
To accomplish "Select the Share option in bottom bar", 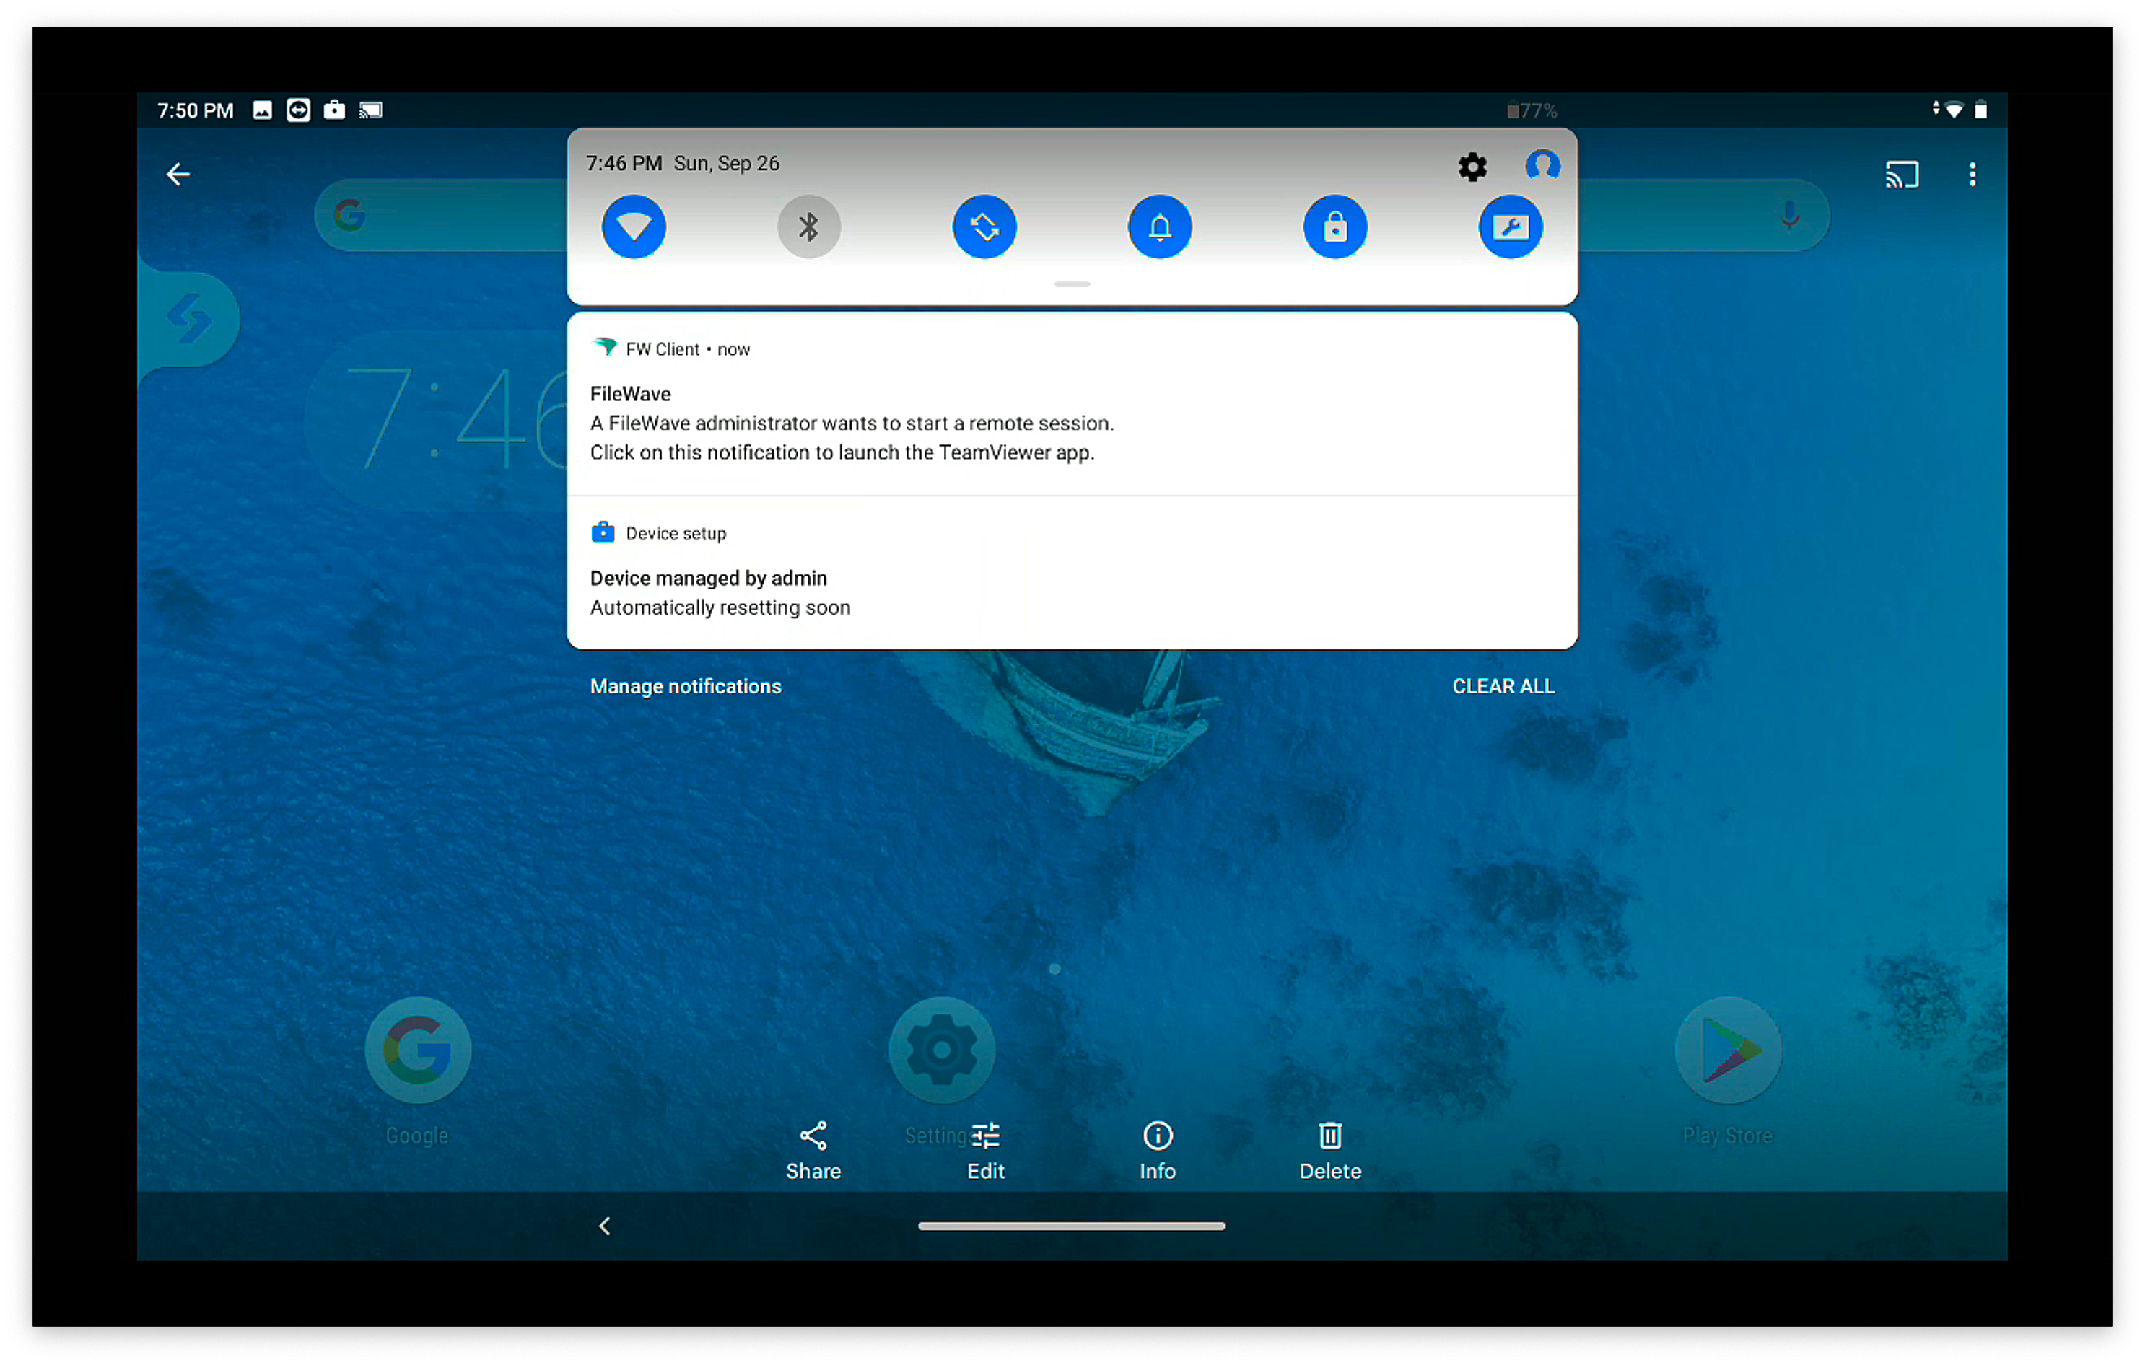I will (811, 1149).
